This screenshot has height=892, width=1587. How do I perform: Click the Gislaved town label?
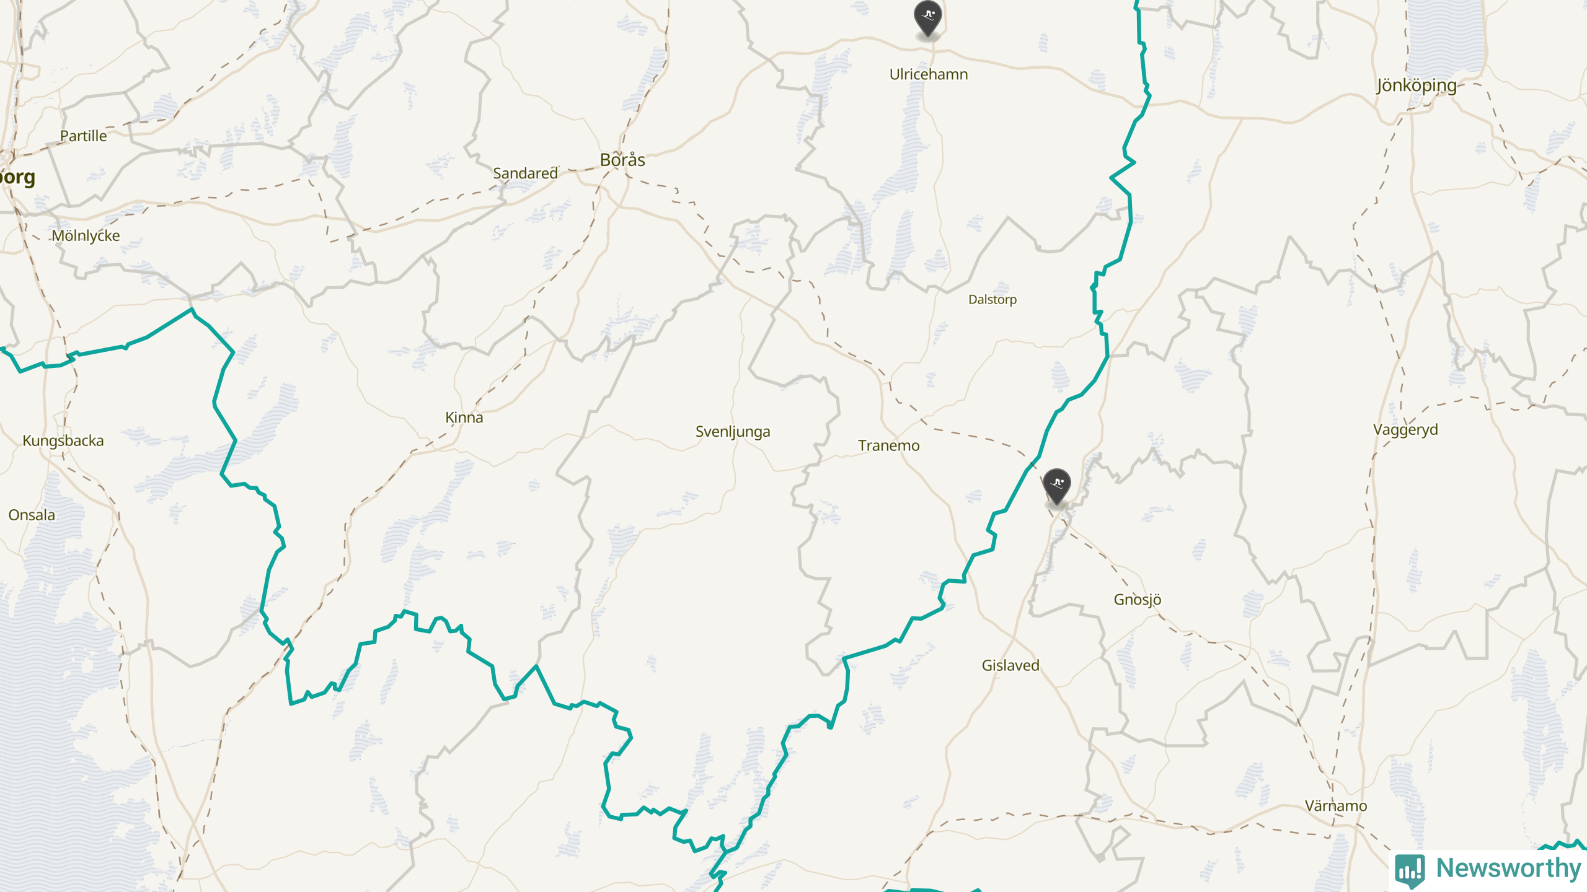coord(1010,665)
